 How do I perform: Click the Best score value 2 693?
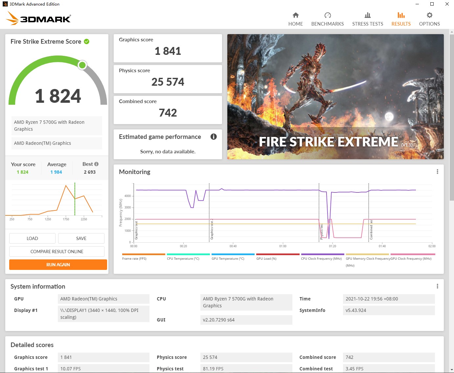(90, 172)
